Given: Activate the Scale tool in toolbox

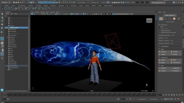Looking at the screenshot, I should pos(2,32).
